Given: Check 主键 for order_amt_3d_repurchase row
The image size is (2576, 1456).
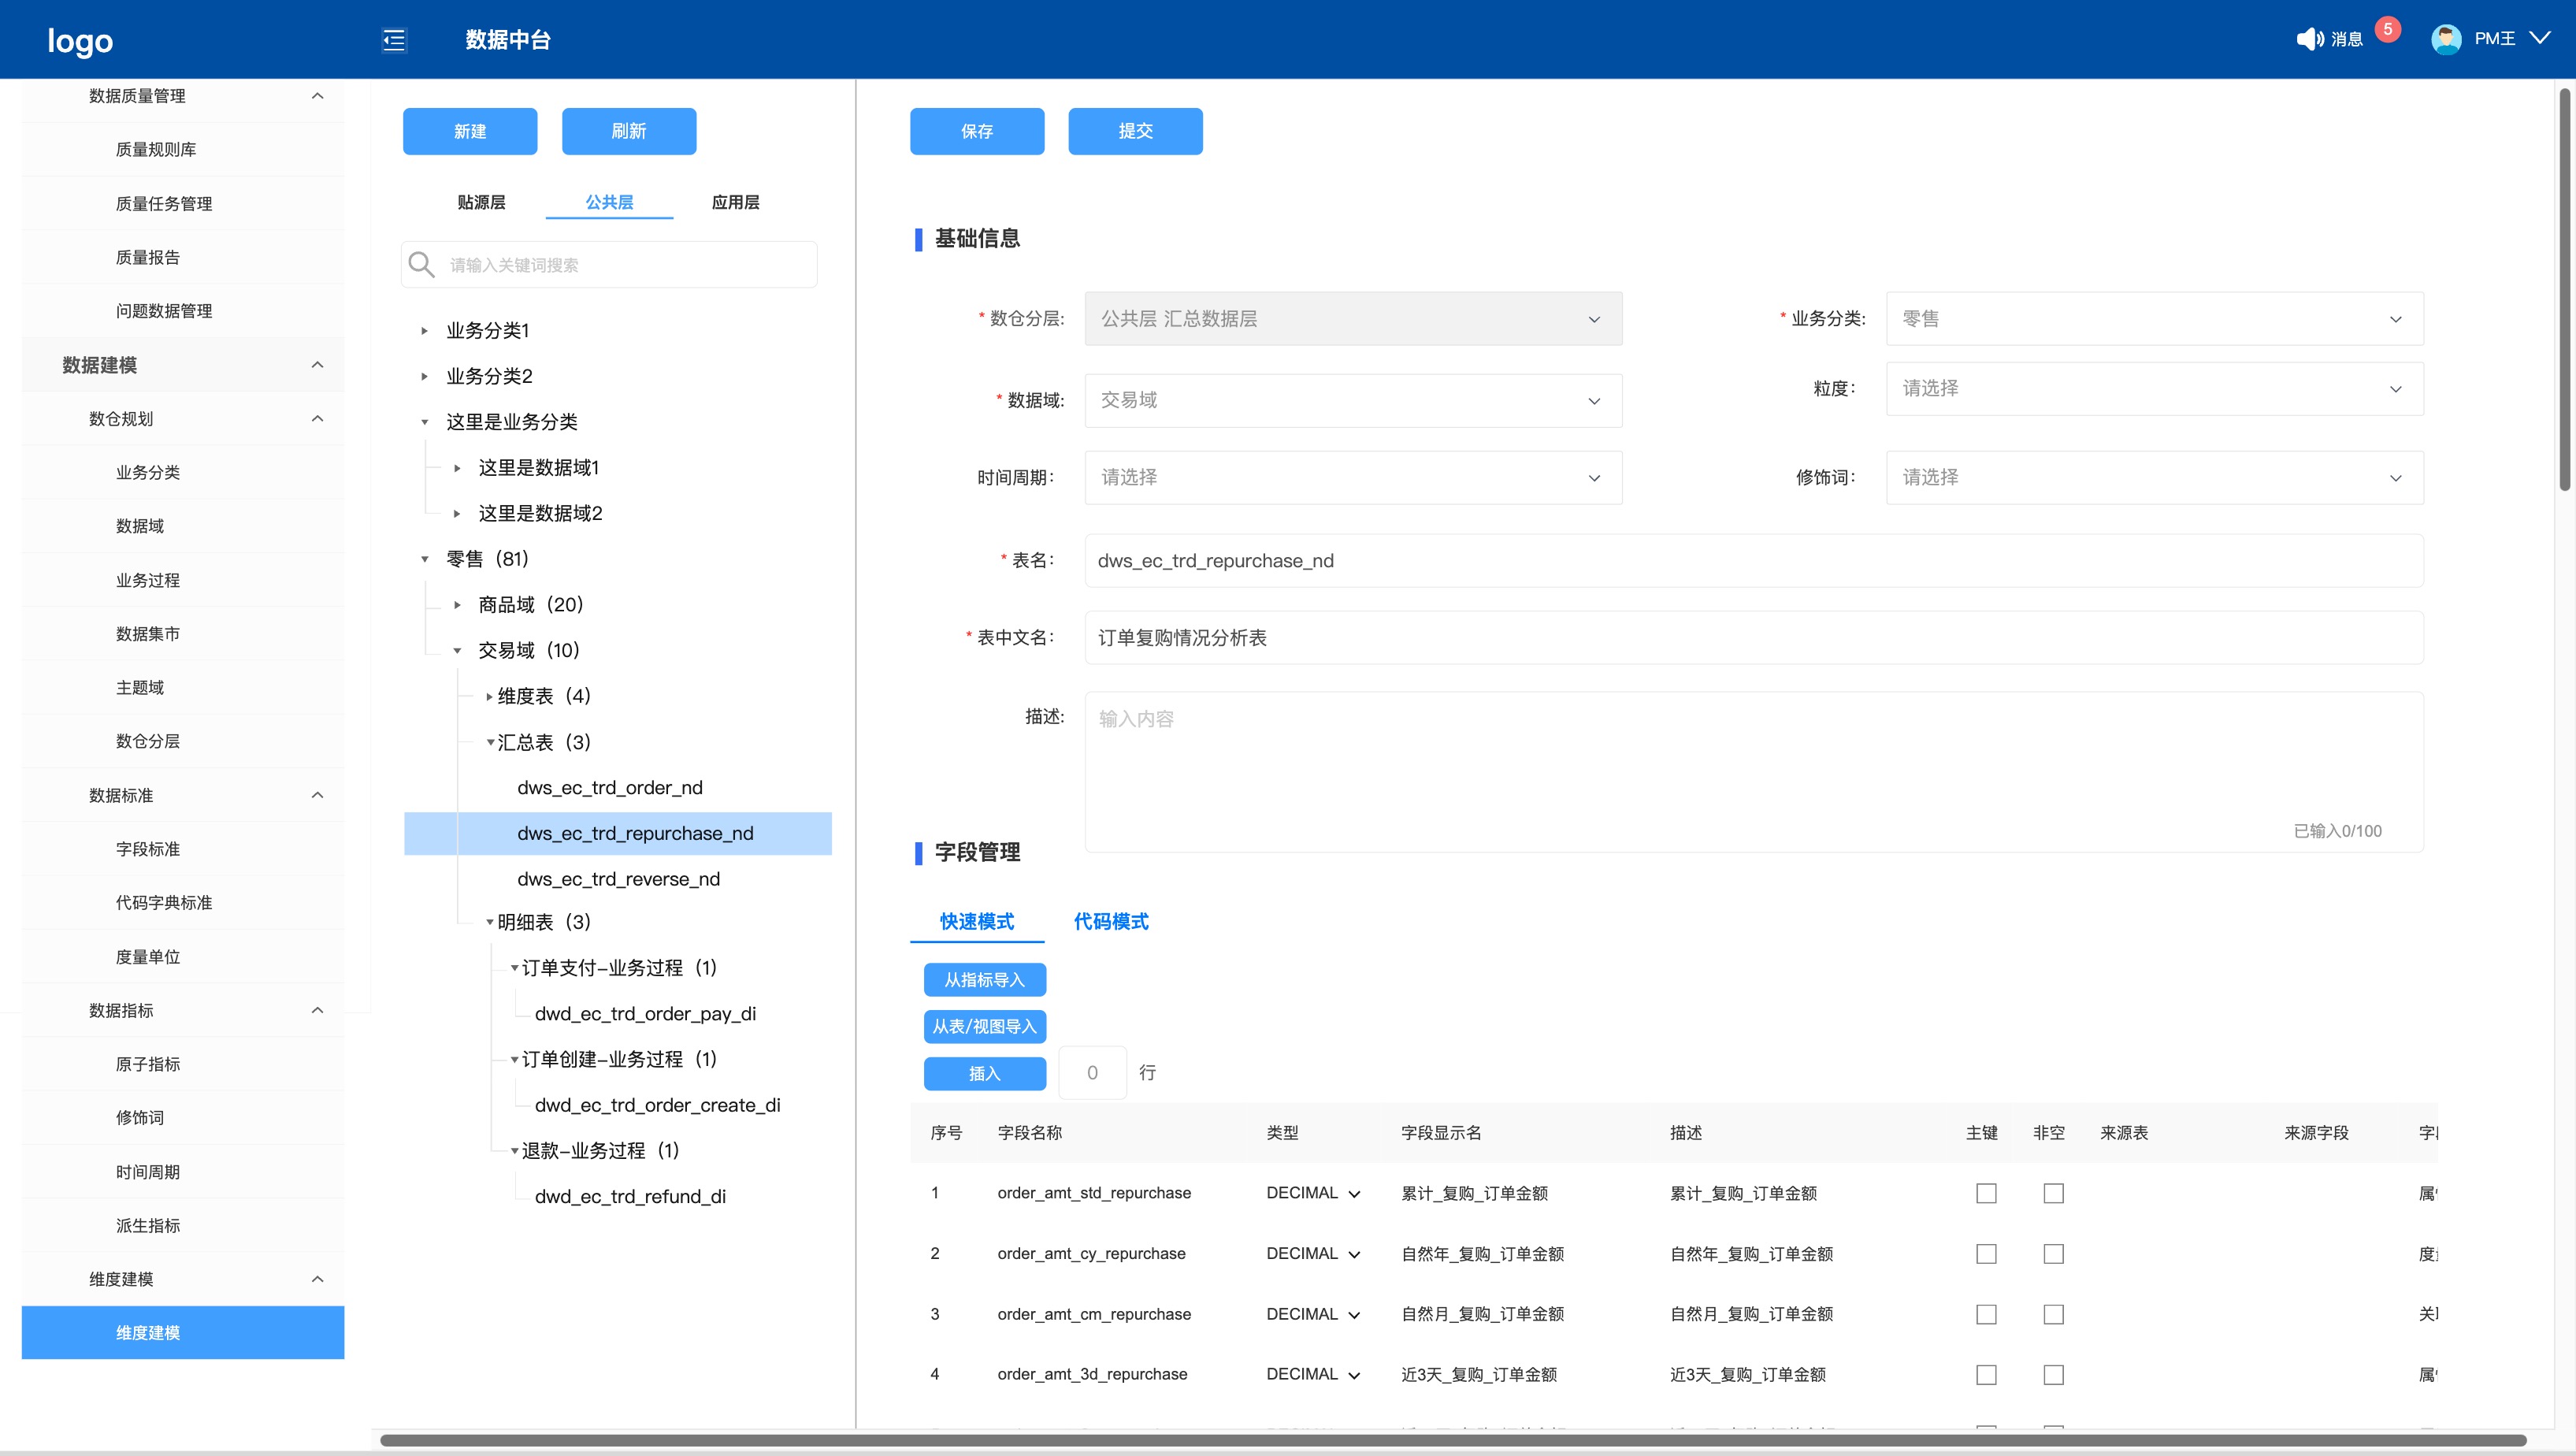Looking at the screenshot, I should tap(1986, 1375).
